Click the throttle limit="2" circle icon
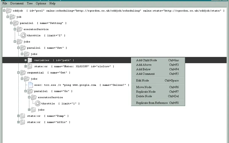 (23, 35)
